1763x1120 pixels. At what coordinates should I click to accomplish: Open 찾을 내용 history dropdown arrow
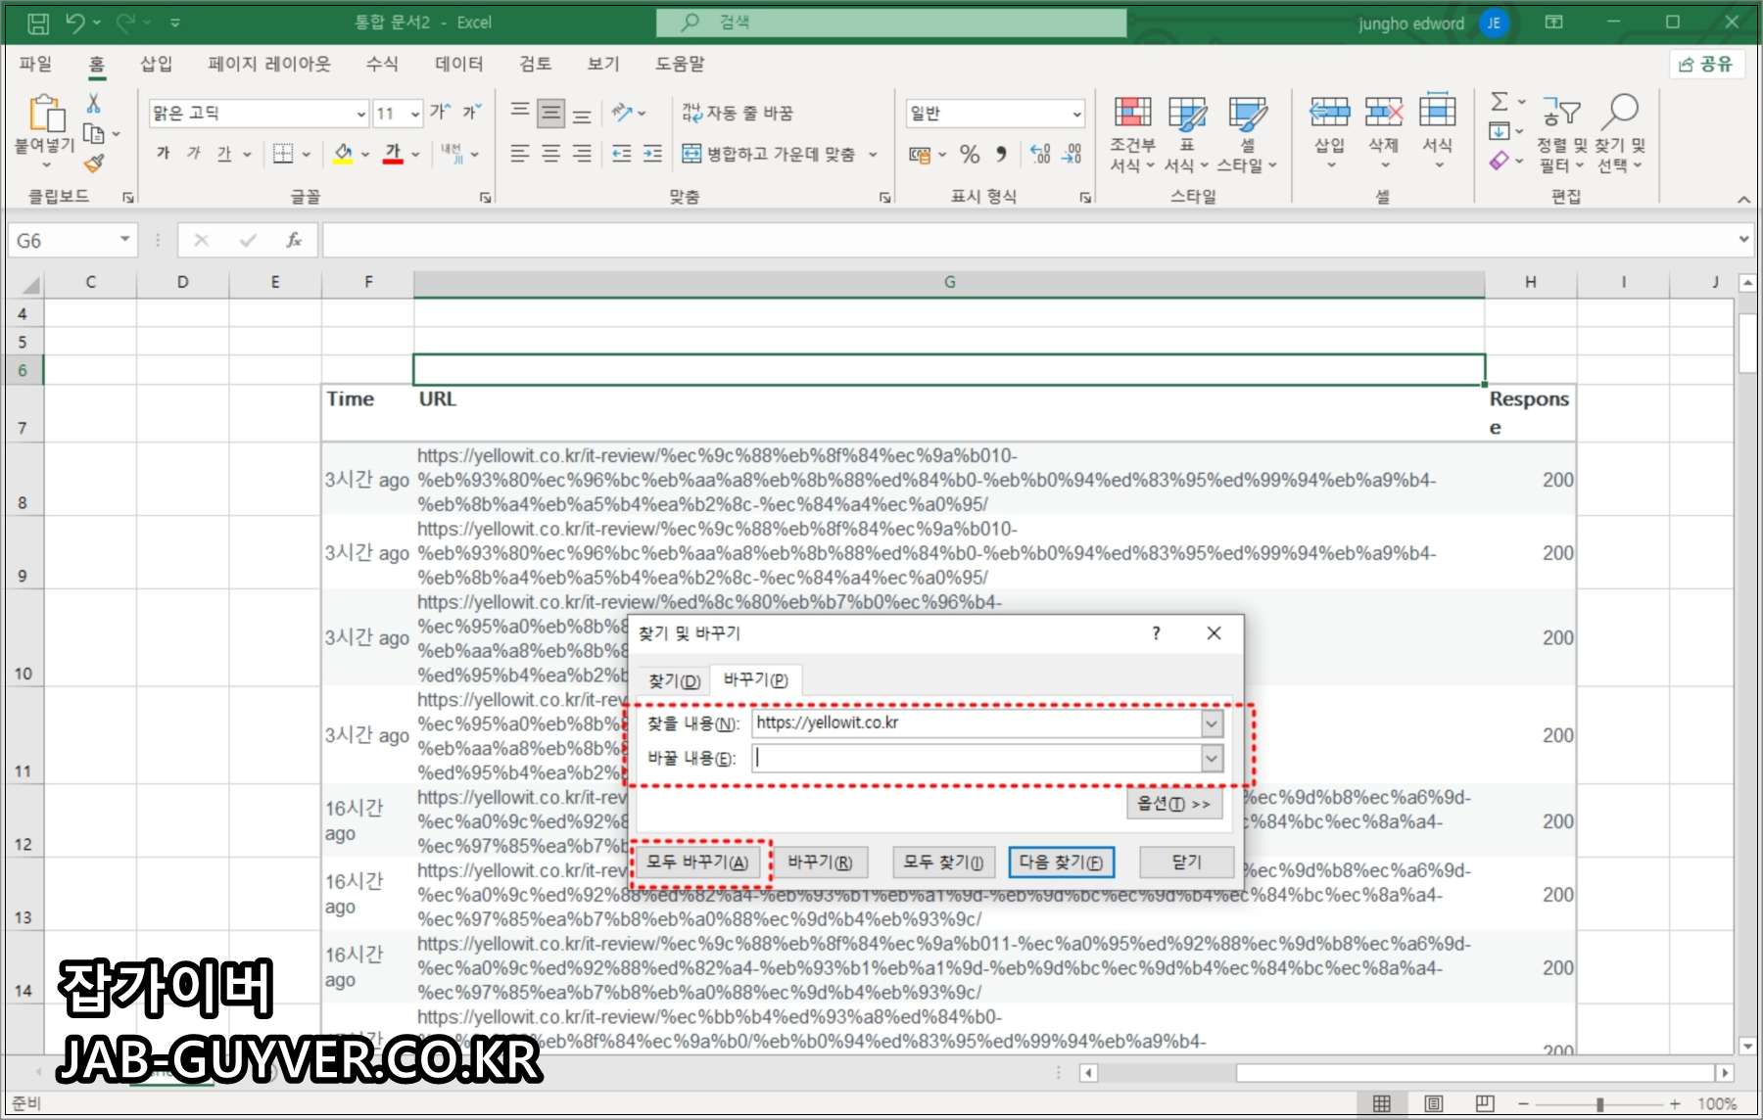(1212, 723)
